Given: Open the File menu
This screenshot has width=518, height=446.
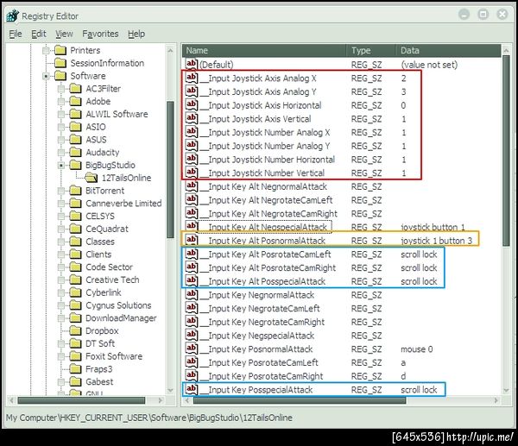Looking at the screenshot, I should [16, 34].
